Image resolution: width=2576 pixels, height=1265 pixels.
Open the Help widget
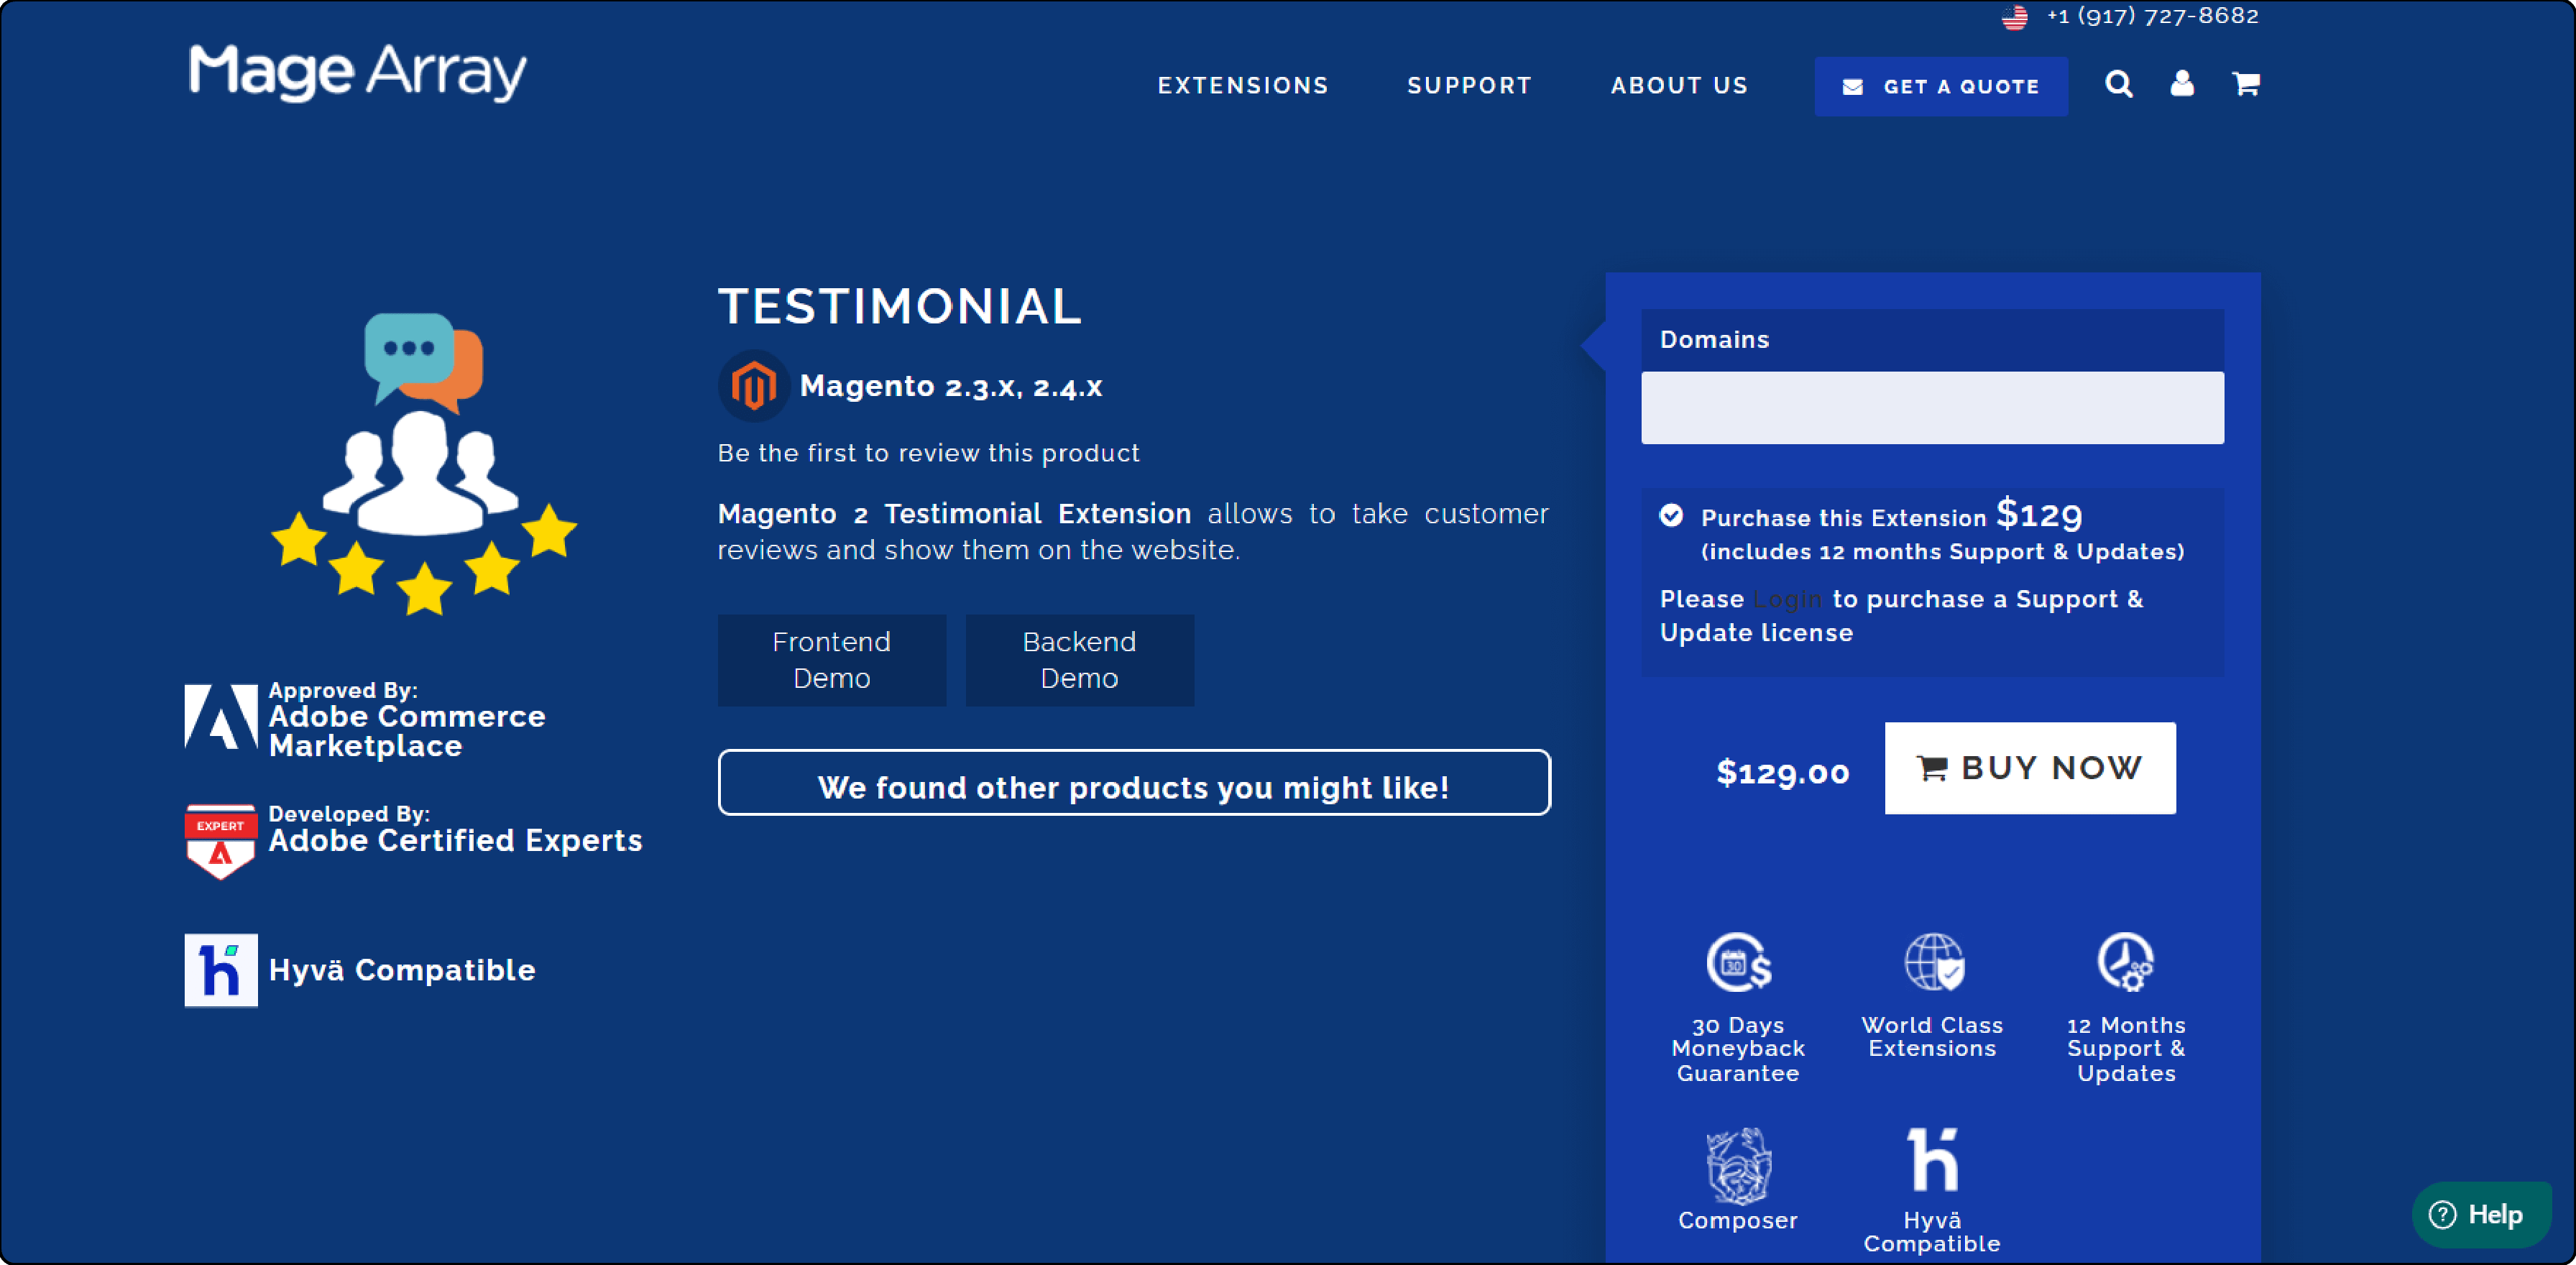2481,1215
